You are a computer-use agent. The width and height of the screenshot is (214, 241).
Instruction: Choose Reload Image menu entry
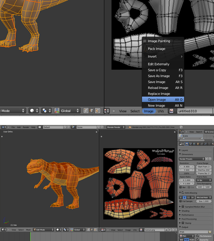pyautogui.click(x=163, y=88)
